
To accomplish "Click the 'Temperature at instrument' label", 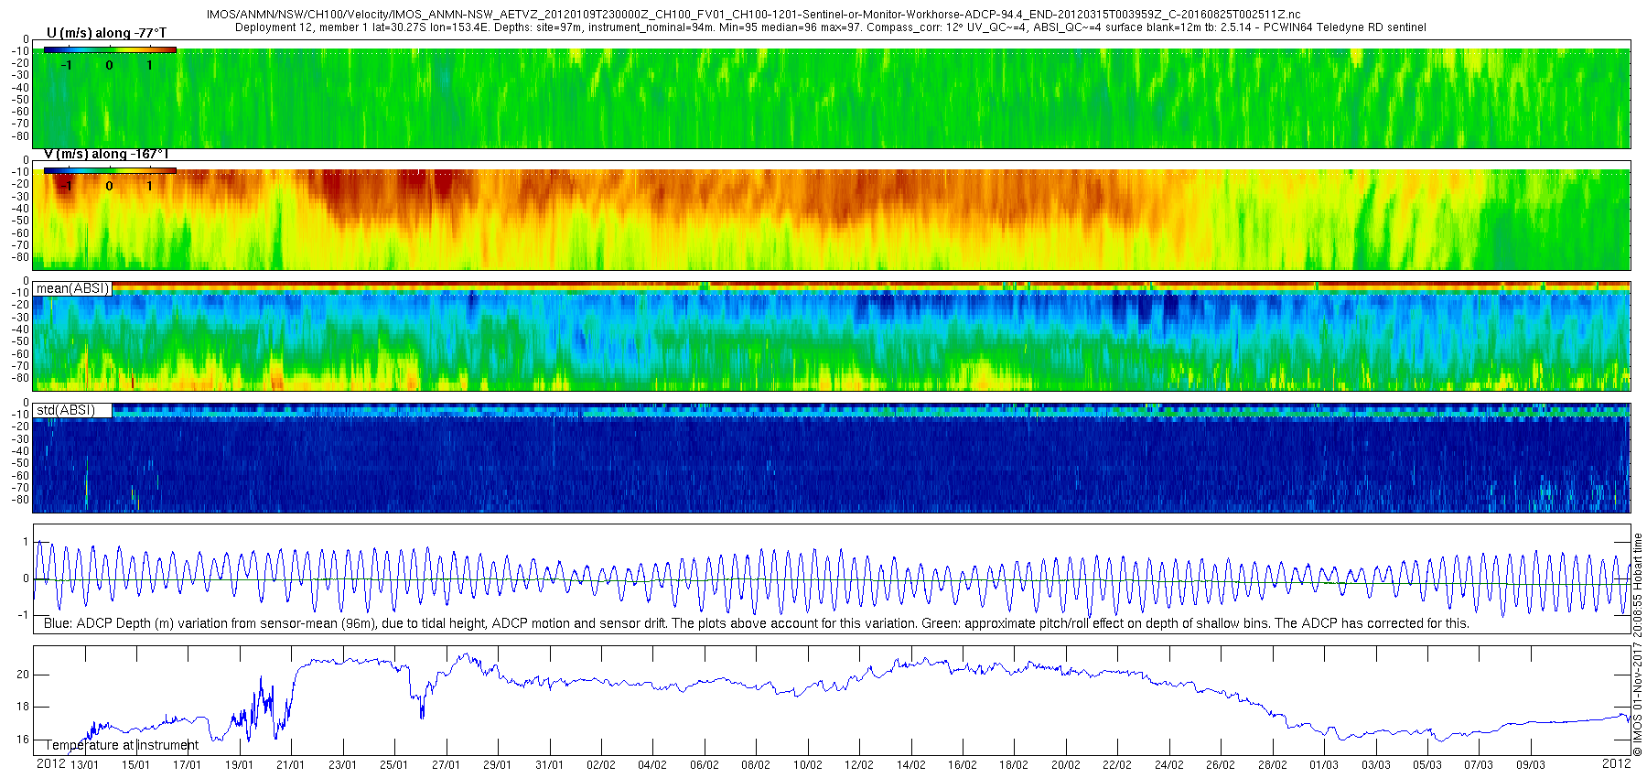I will click(x=122, y=745).
